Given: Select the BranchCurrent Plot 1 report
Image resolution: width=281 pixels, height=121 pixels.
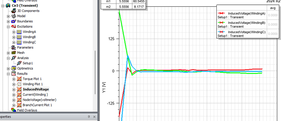Looking at the screenshot, I should [37, 105].
